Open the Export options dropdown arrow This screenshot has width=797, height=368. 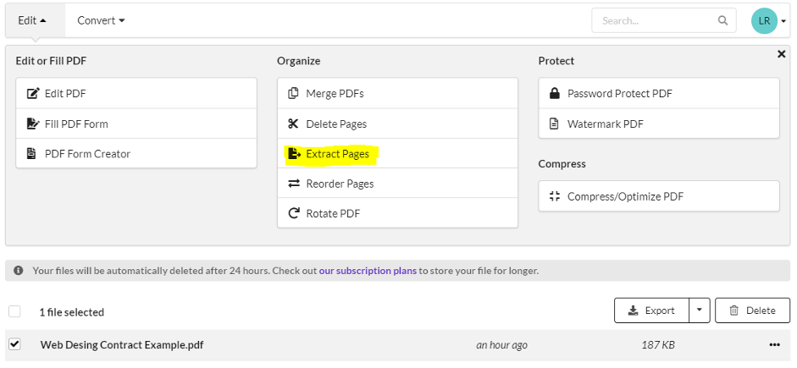(700, 310)
